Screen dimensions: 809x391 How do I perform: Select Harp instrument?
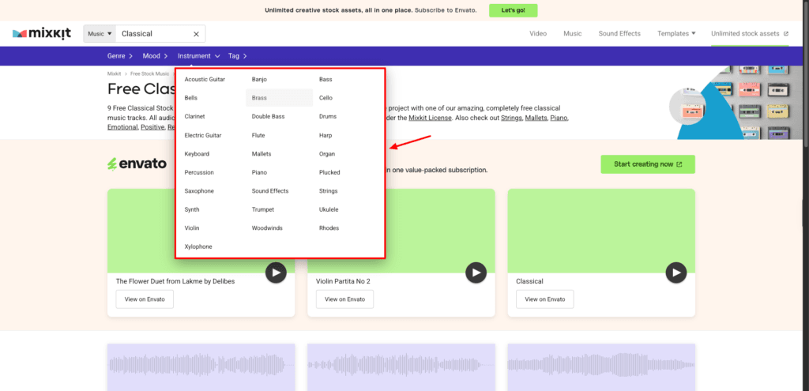(x=325, y=135)
